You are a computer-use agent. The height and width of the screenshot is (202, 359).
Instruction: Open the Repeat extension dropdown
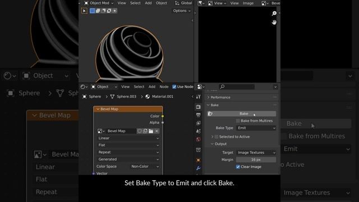coord(128,152)
